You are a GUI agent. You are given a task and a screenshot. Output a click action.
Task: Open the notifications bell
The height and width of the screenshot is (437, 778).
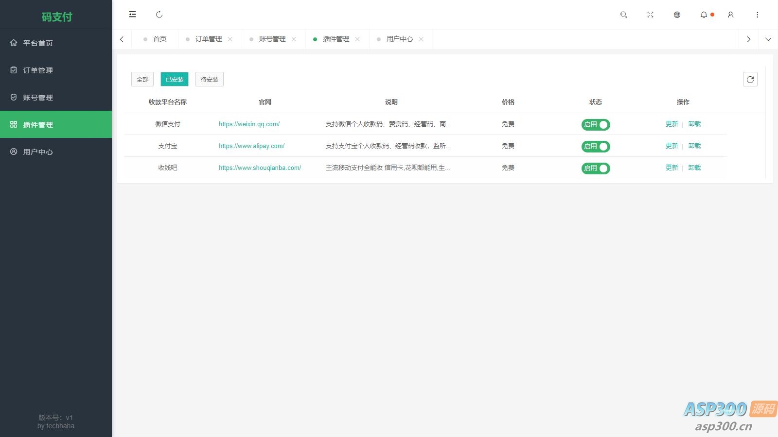704,15
